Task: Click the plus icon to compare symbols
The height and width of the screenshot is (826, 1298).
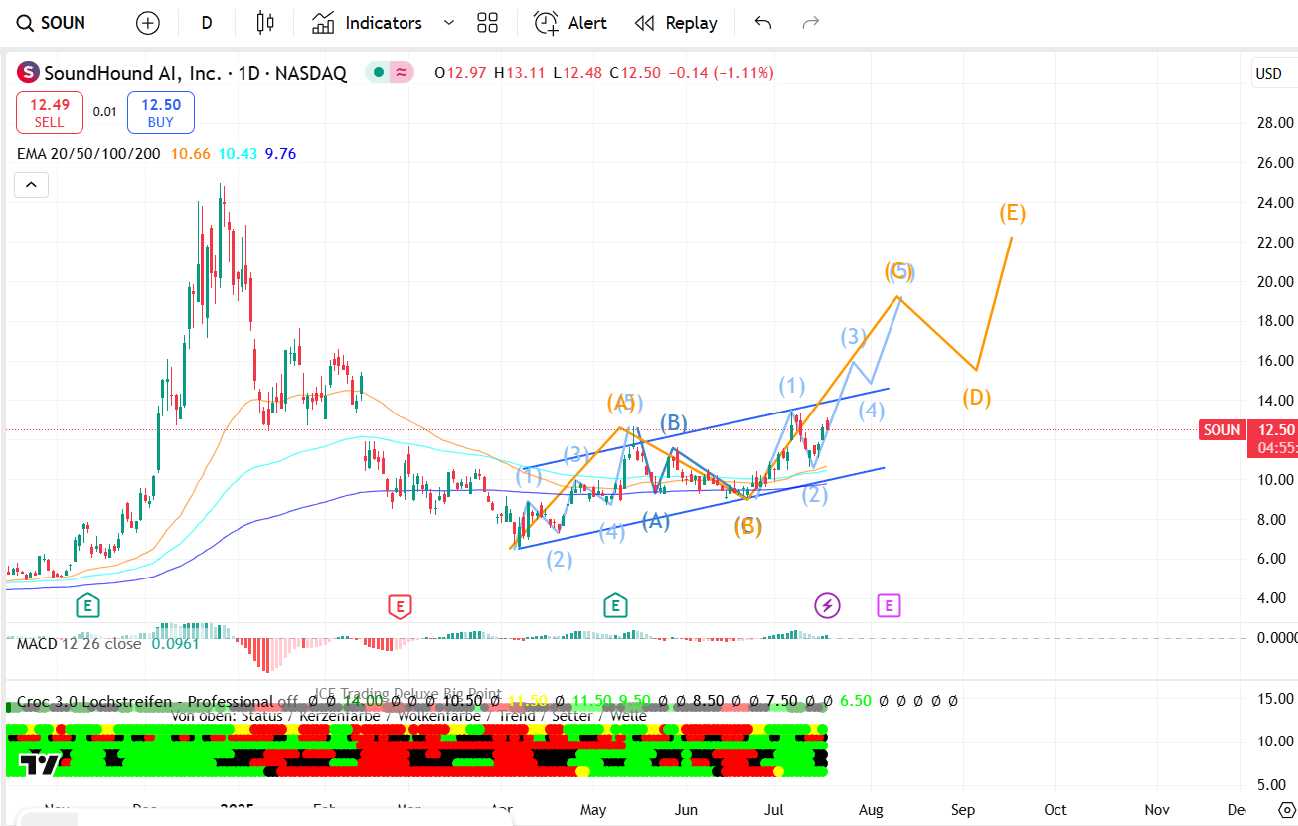Action: point(148,23)
